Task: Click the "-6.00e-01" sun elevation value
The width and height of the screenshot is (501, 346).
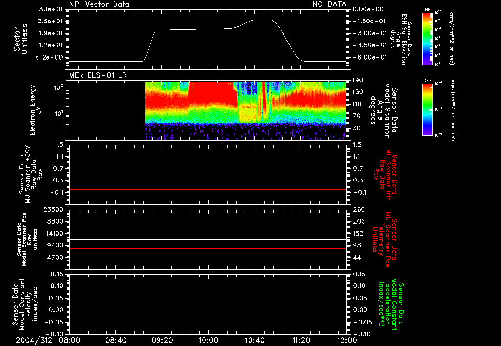Action: coord(369,57)
